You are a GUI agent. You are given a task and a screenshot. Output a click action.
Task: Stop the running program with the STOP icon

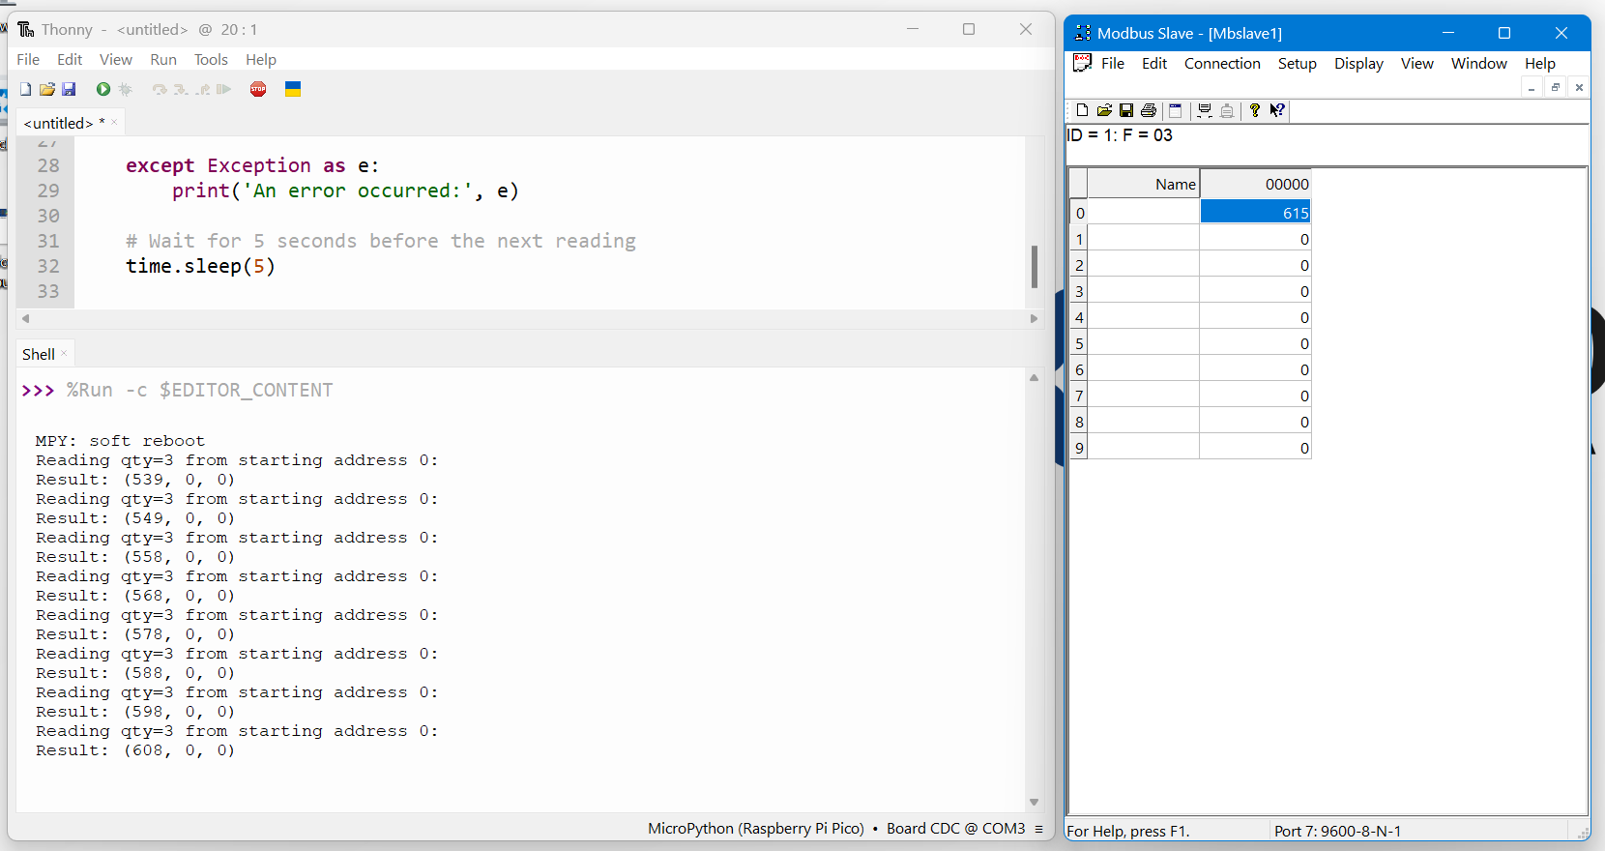click(x=258, y=89)
